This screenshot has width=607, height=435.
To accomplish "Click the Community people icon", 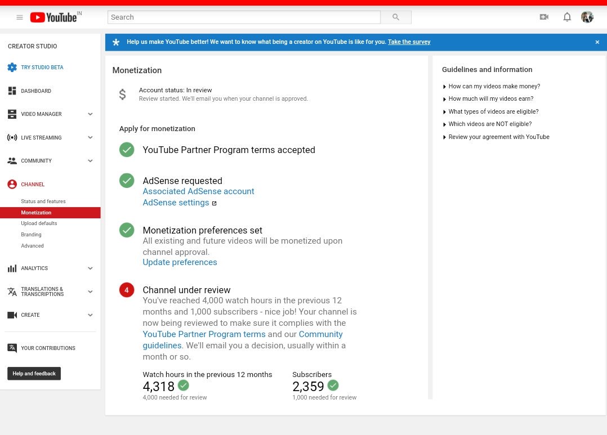I will [x=12, y=161].
